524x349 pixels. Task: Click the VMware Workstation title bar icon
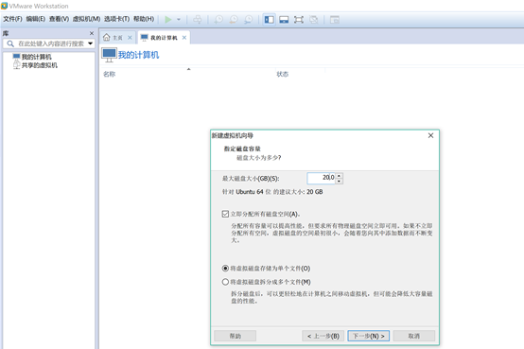[x=4, y=6]
